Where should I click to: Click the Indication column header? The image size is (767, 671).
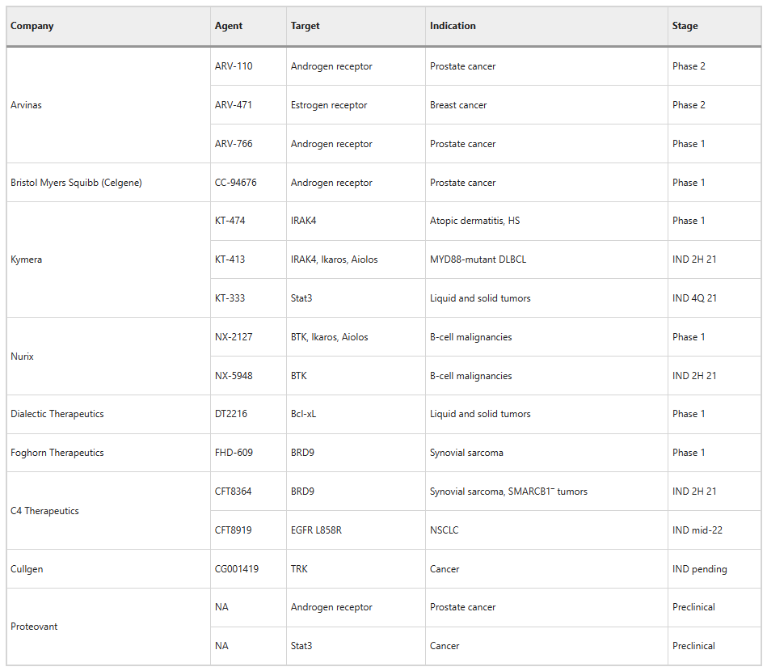pos(453,26)
